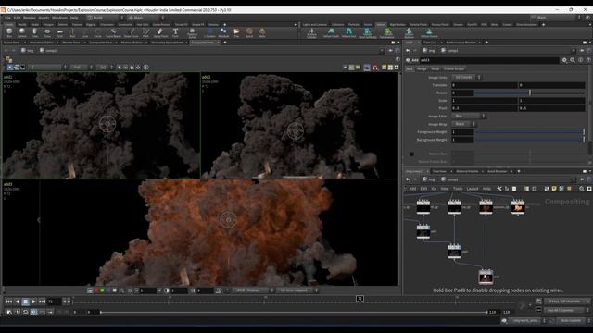Select the Tube shelf tool
Image resolution: width=593 pixels, height=333 pixels.
click(x=34, y=32)
